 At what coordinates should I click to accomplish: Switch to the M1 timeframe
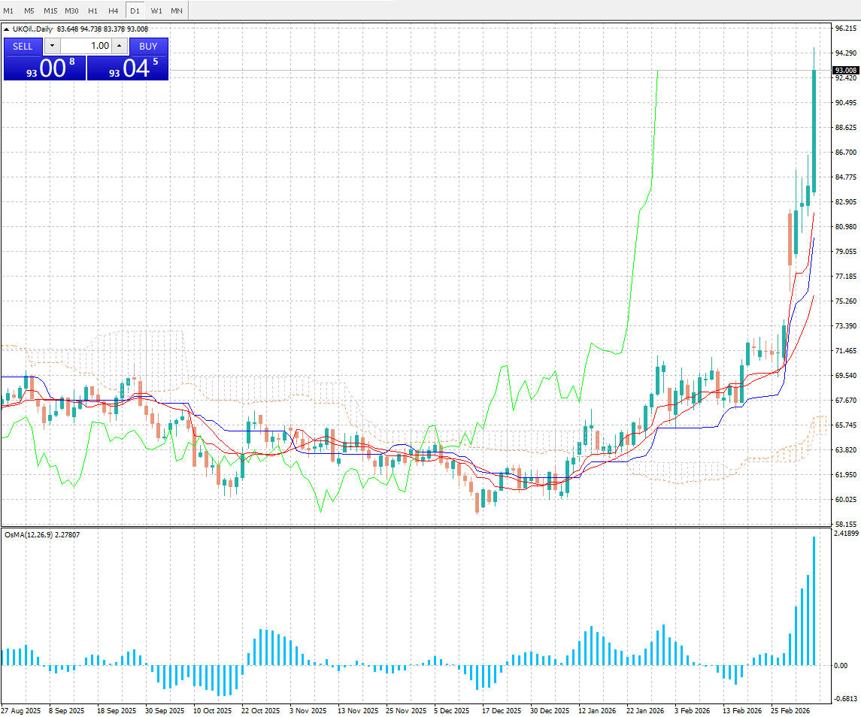pos(9,11)
